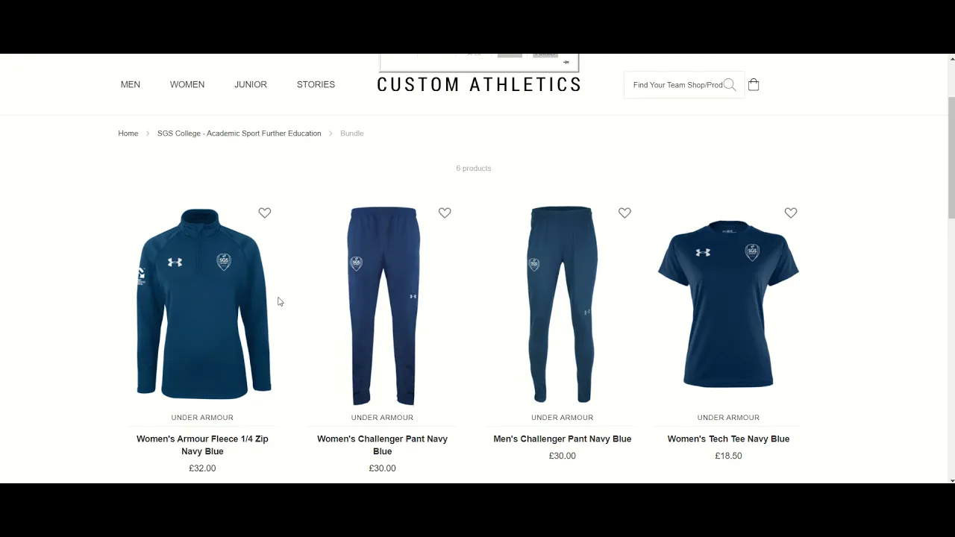Toggle heart icon for Women's Tech Tee
The height and width of the screenshot is (537, 955).
pyautogui.click(x=791, y=213)
